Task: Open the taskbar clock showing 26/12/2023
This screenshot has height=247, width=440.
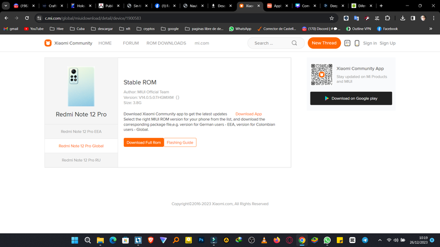Action: [418, 240]
